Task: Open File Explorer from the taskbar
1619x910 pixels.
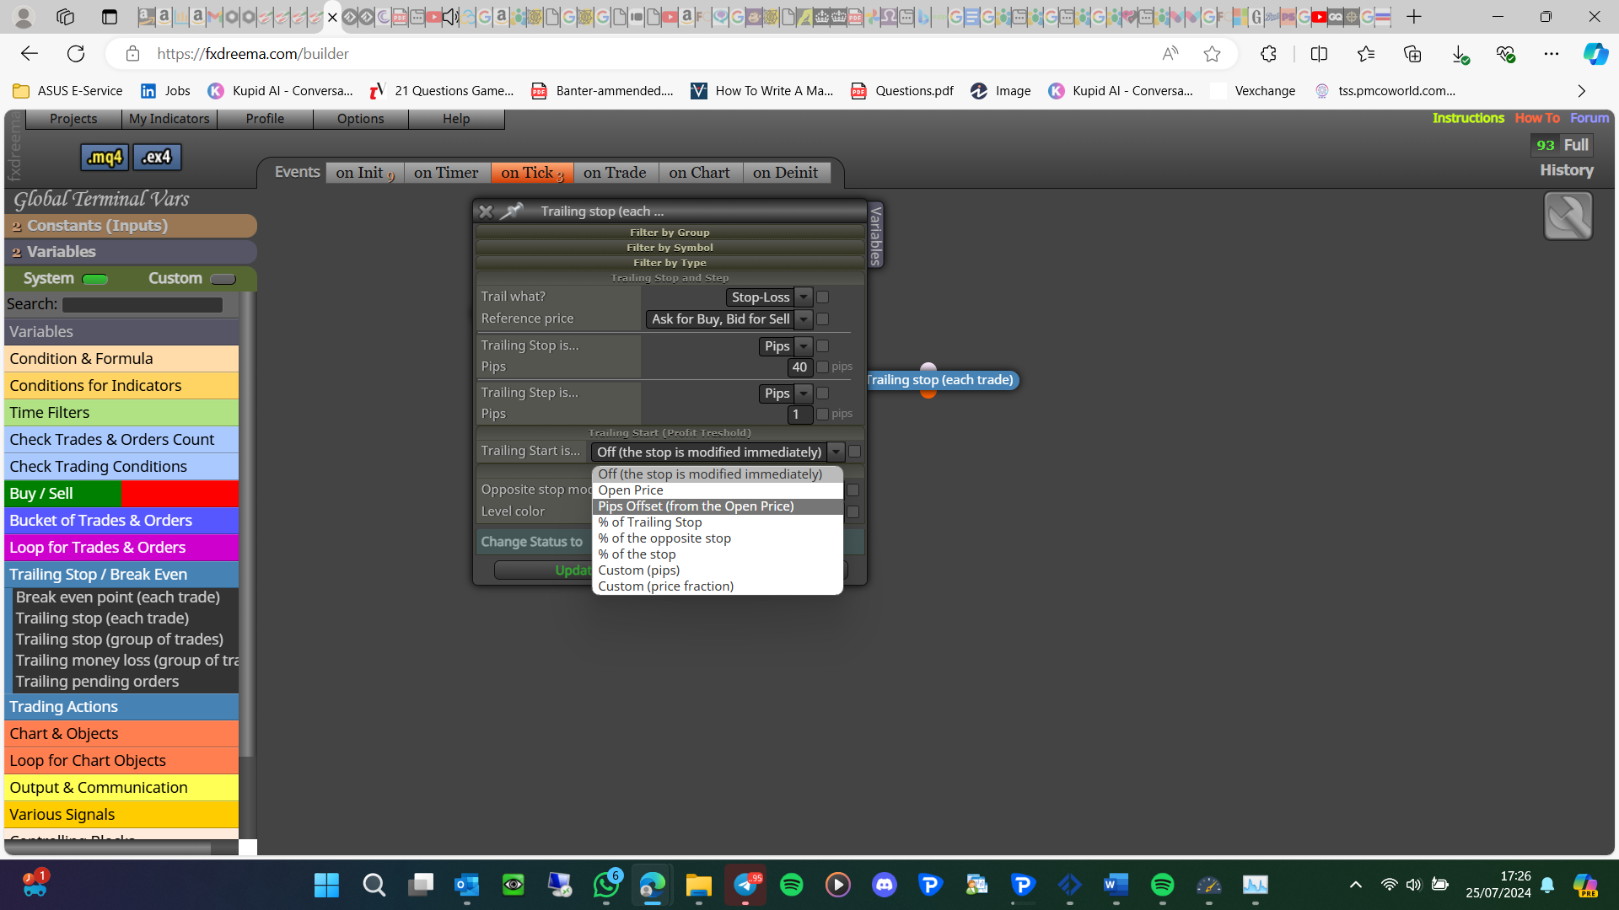Action: click(698, 885)
